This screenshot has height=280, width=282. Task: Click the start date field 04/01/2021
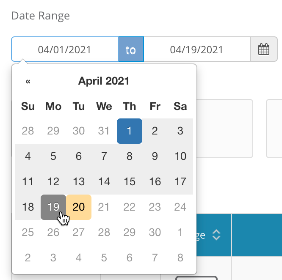click(64, 49)
